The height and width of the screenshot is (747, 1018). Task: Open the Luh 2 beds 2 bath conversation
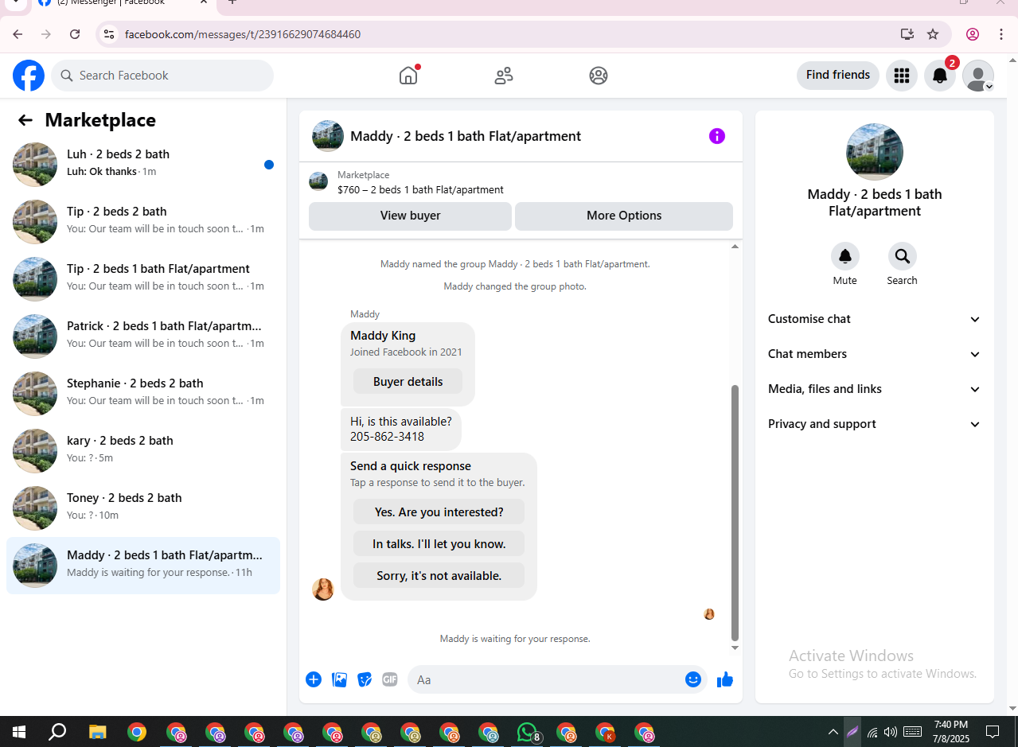point(143,165)
